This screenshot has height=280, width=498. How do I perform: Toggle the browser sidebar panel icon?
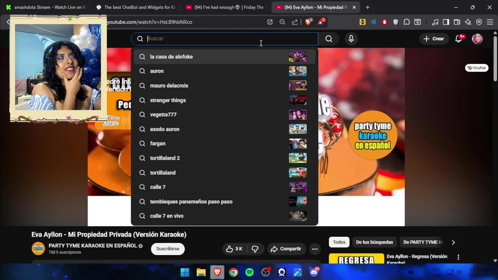coord(446,22)
